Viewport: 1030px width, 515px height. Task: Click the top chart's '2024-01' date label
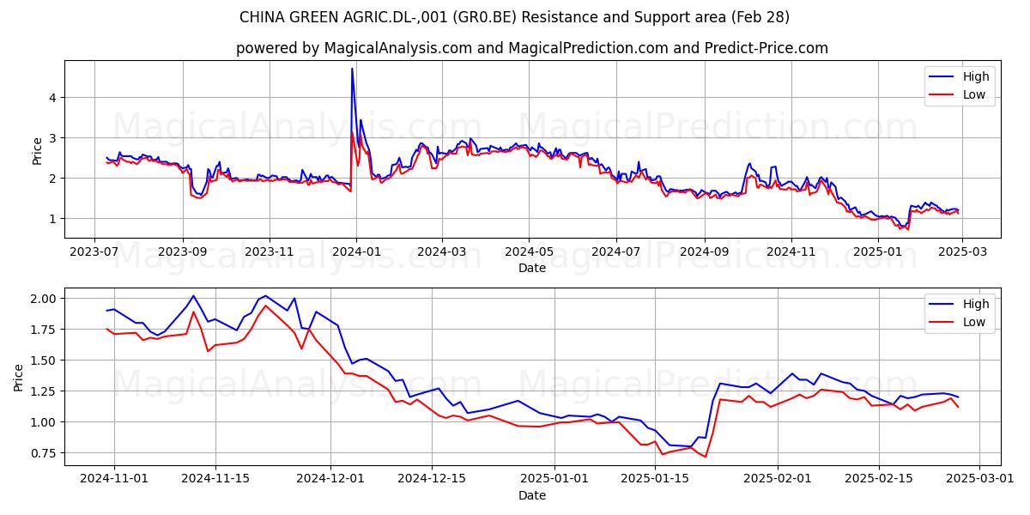tap(355, 251)
